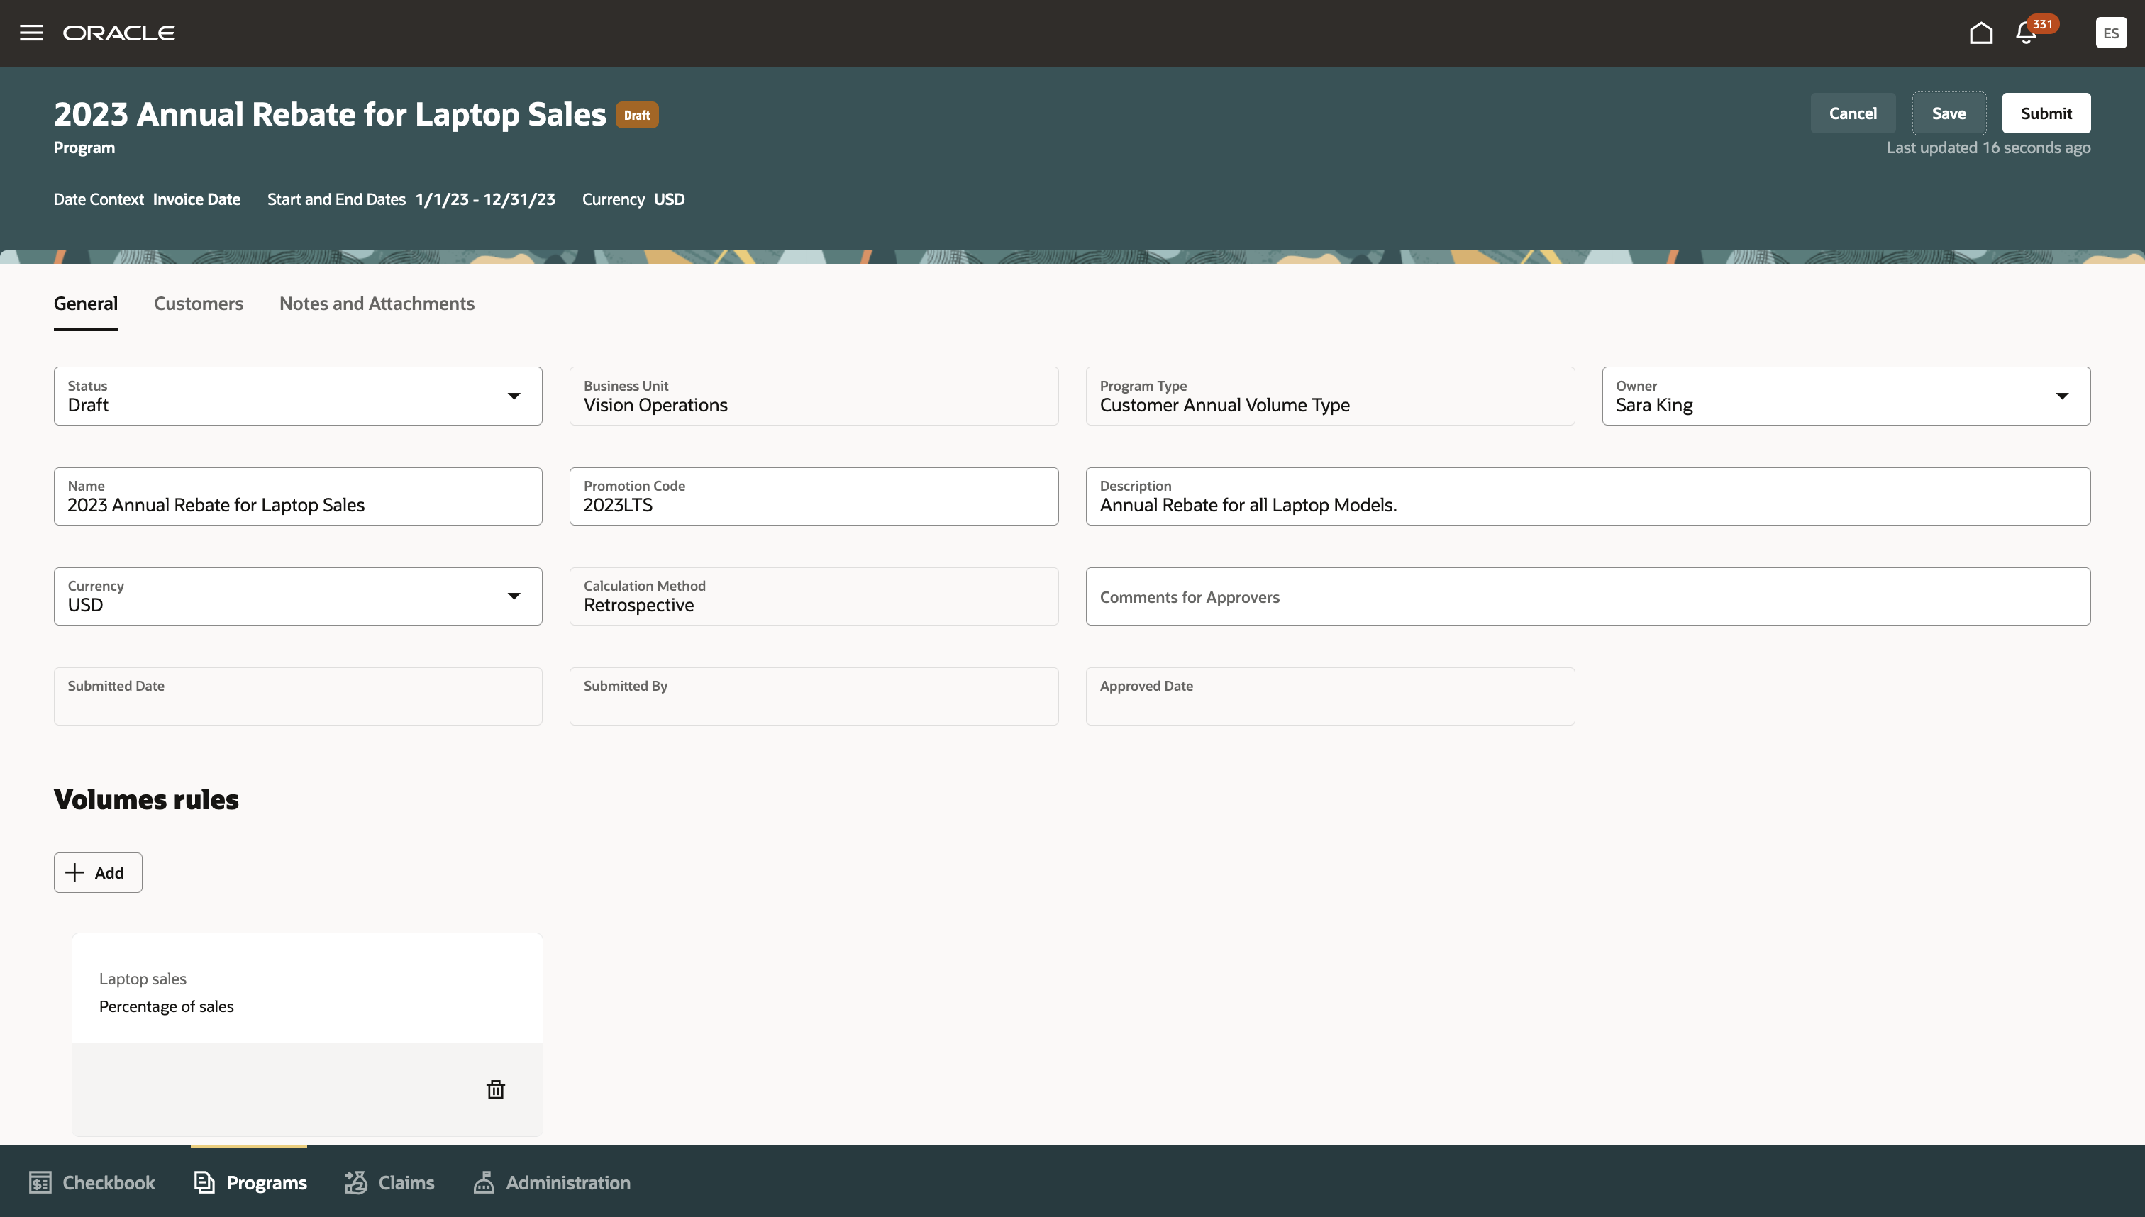Click the Claims icon in bottom navigation

[x=356, y=1182]
